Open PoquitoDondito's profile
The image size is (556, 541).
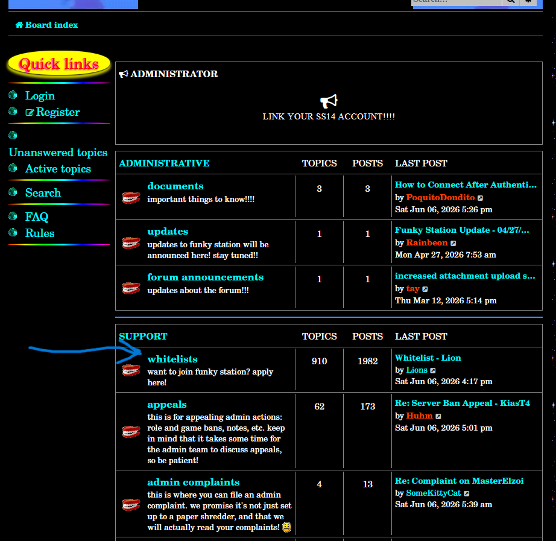click(440, 197)
